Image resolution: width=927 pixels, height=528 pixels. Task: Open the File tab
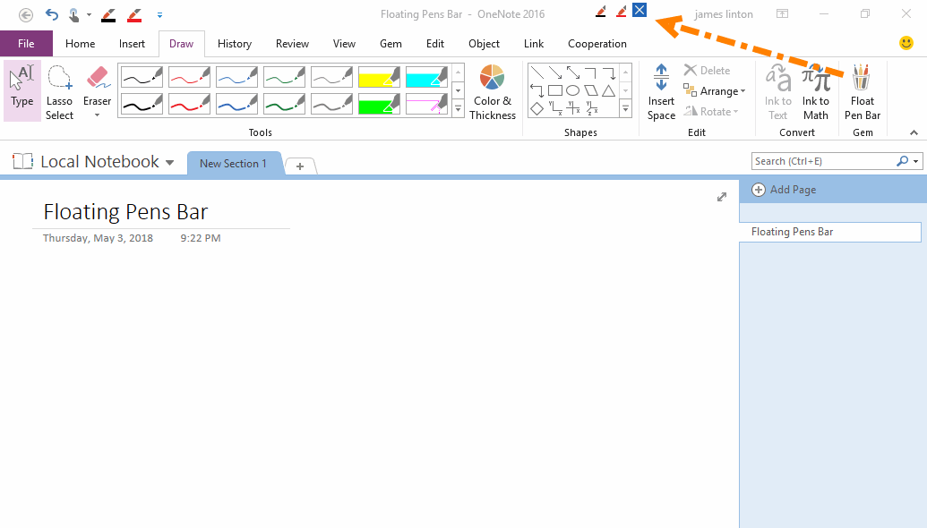point(26,44)
